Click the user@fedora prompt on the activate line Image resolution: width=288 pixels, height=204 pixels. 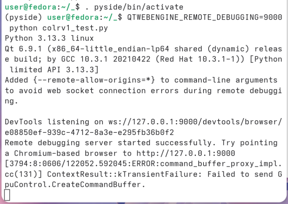point(30,7)
